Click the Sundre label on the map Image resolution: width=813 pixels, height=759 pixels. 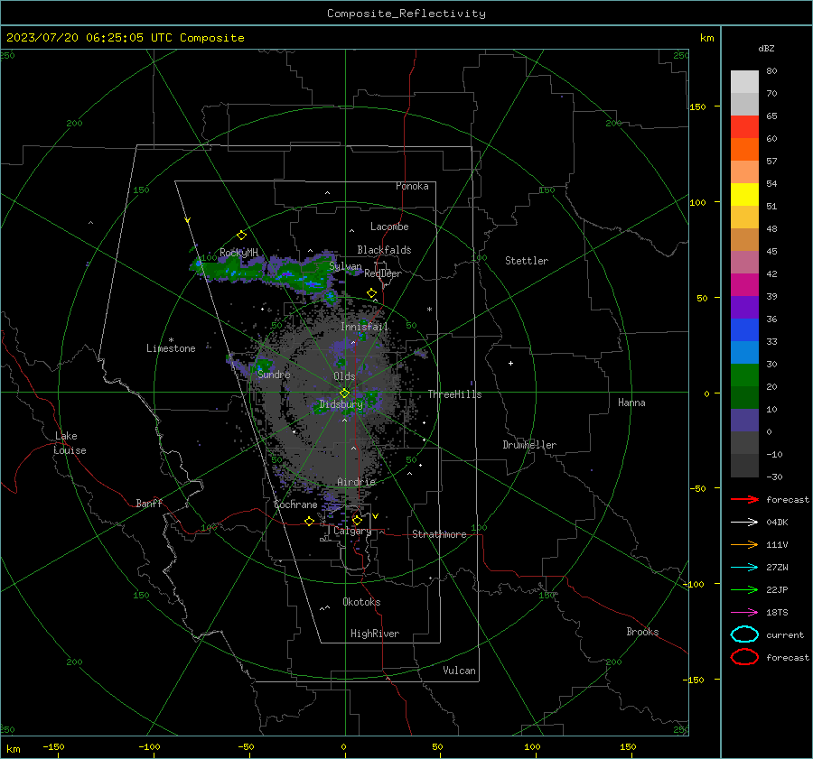coord(274,374)
